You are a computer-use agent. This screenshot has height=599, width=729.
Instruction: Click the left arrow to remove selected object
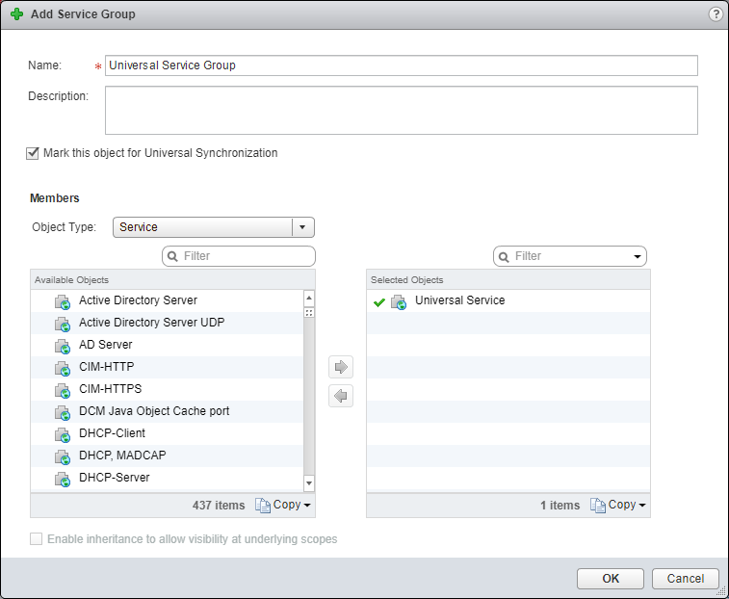pyautogui.click(x=341, y=396)
